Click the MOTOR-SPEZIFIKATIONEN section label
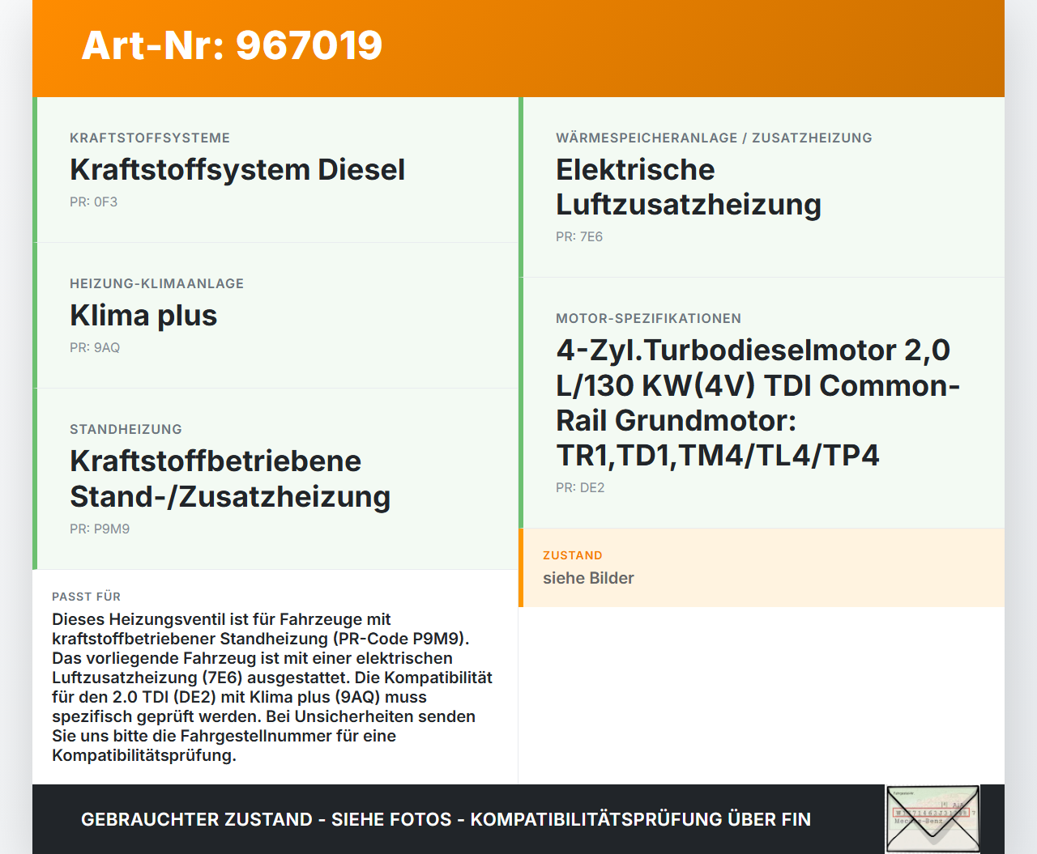Screen dimensions: 1037x854 pos(648,318)
